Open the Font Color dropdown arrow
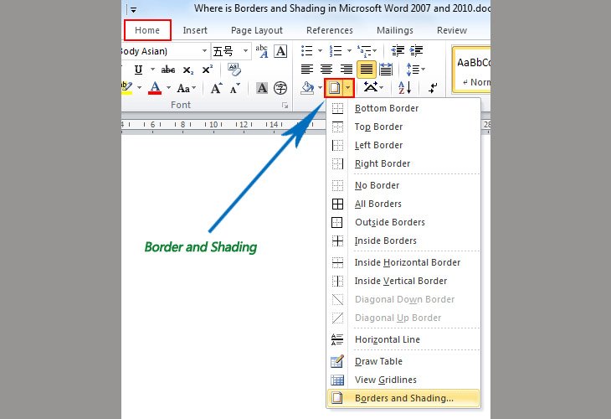 (x=169, y=88)
